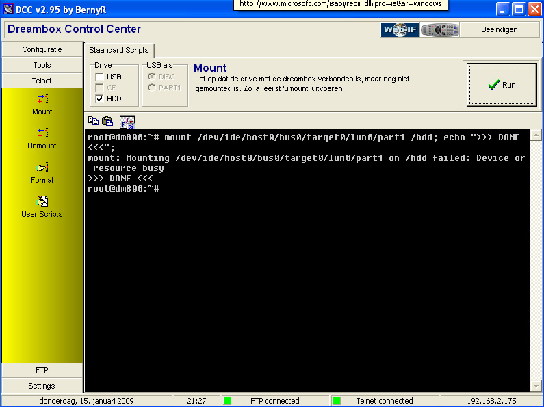Run the mount script
This screenshot has height=407, width=544.
[502, 85]
